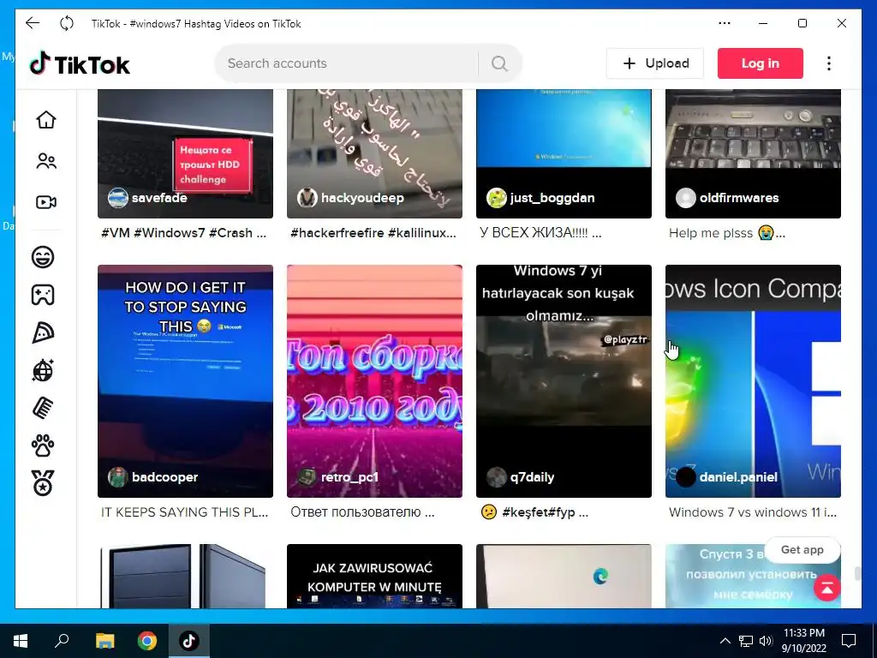Screen dimensions: 877x658
Task: Click the caption '#hackerfreefire #kalilinux...'
Action: coord(373,233)
